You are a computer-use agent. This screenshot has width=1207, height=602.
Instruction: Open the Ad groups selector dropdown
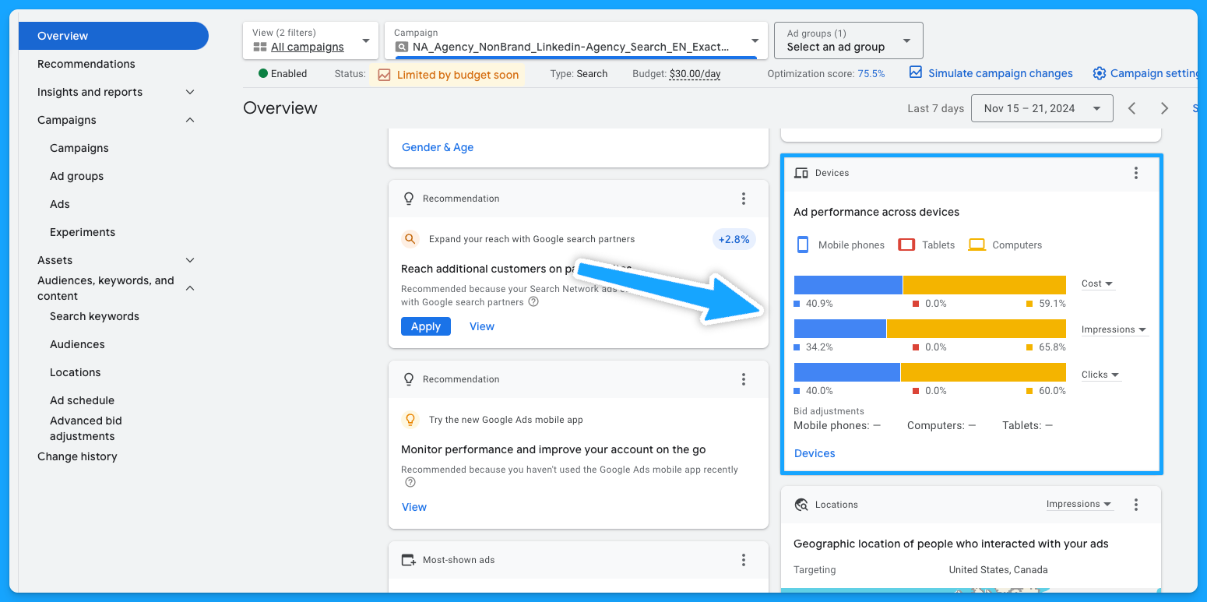(x=849, y=40)
